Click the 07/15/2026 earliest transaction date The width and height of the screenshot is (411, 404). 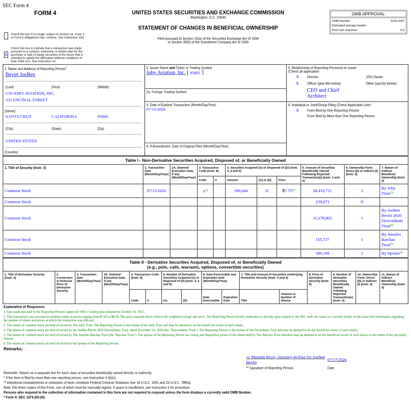click(x=156, y=109)
